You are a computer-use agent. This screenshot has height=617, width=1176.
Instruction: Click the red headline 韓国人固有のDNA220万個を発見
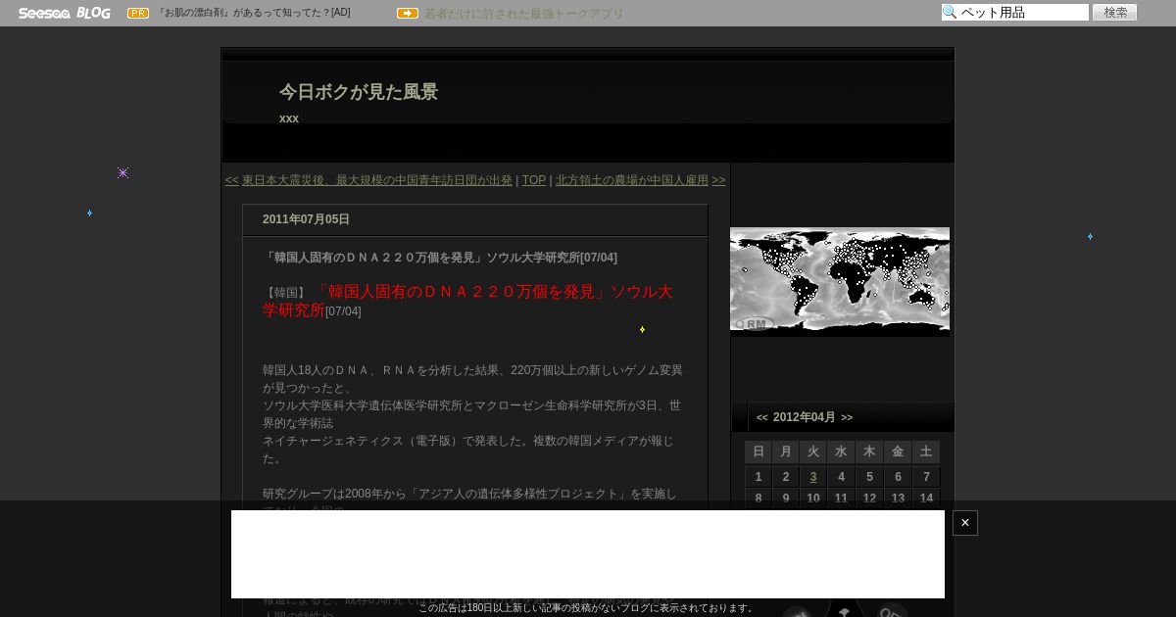point(468,301)
